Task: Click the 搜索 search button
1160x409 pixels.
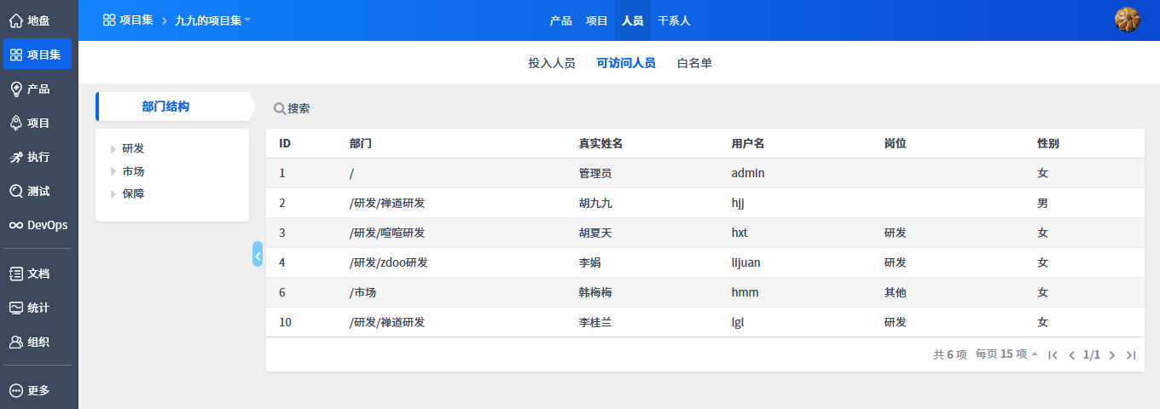Action: point(292,109)
